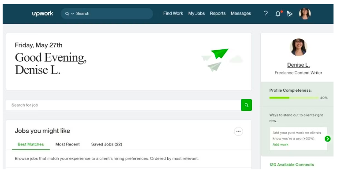Click the 40% completeness value
This screenshot has height=172, width=341.
tap(324, 98)
